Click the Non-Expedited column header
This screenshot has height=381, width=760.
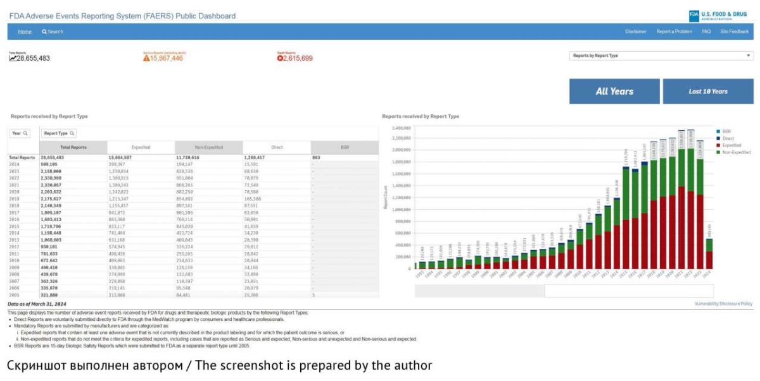209,147
